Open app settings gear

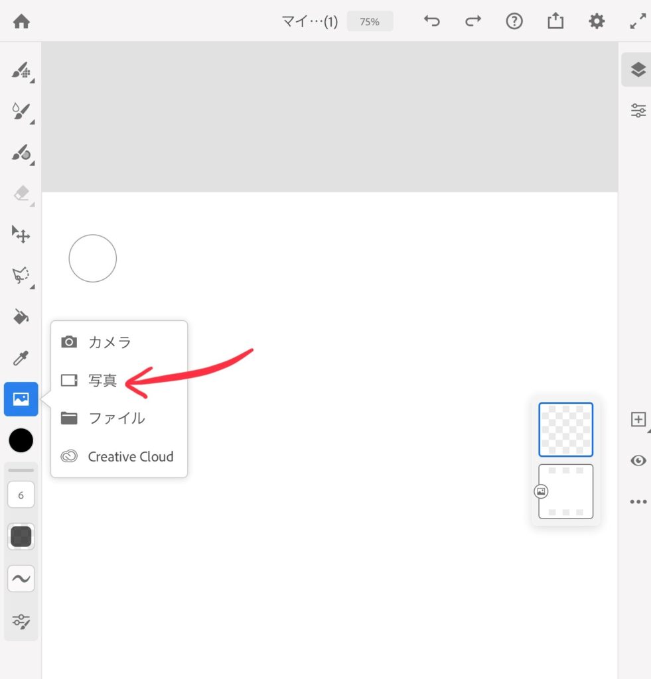pyautogui.click(x=597, y=21)
